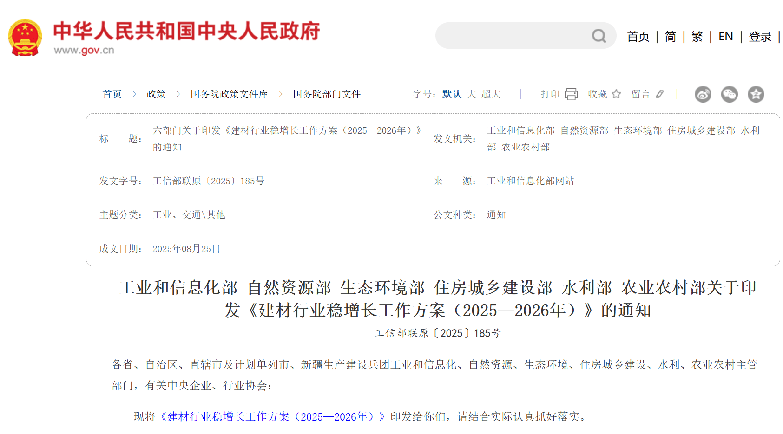The width and height of the screenshot is (783, 434).
Task: Set font size to 默认
Action: tap(451, 94)
